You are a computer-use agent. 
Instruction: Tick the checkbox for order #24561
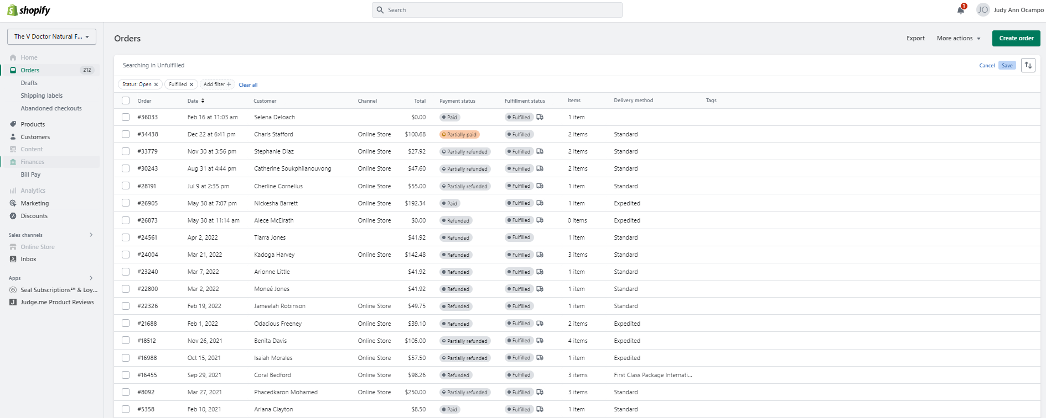(126, 237)
